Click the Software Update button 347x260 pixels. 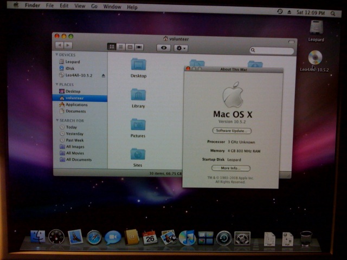[x=232, y=131]
